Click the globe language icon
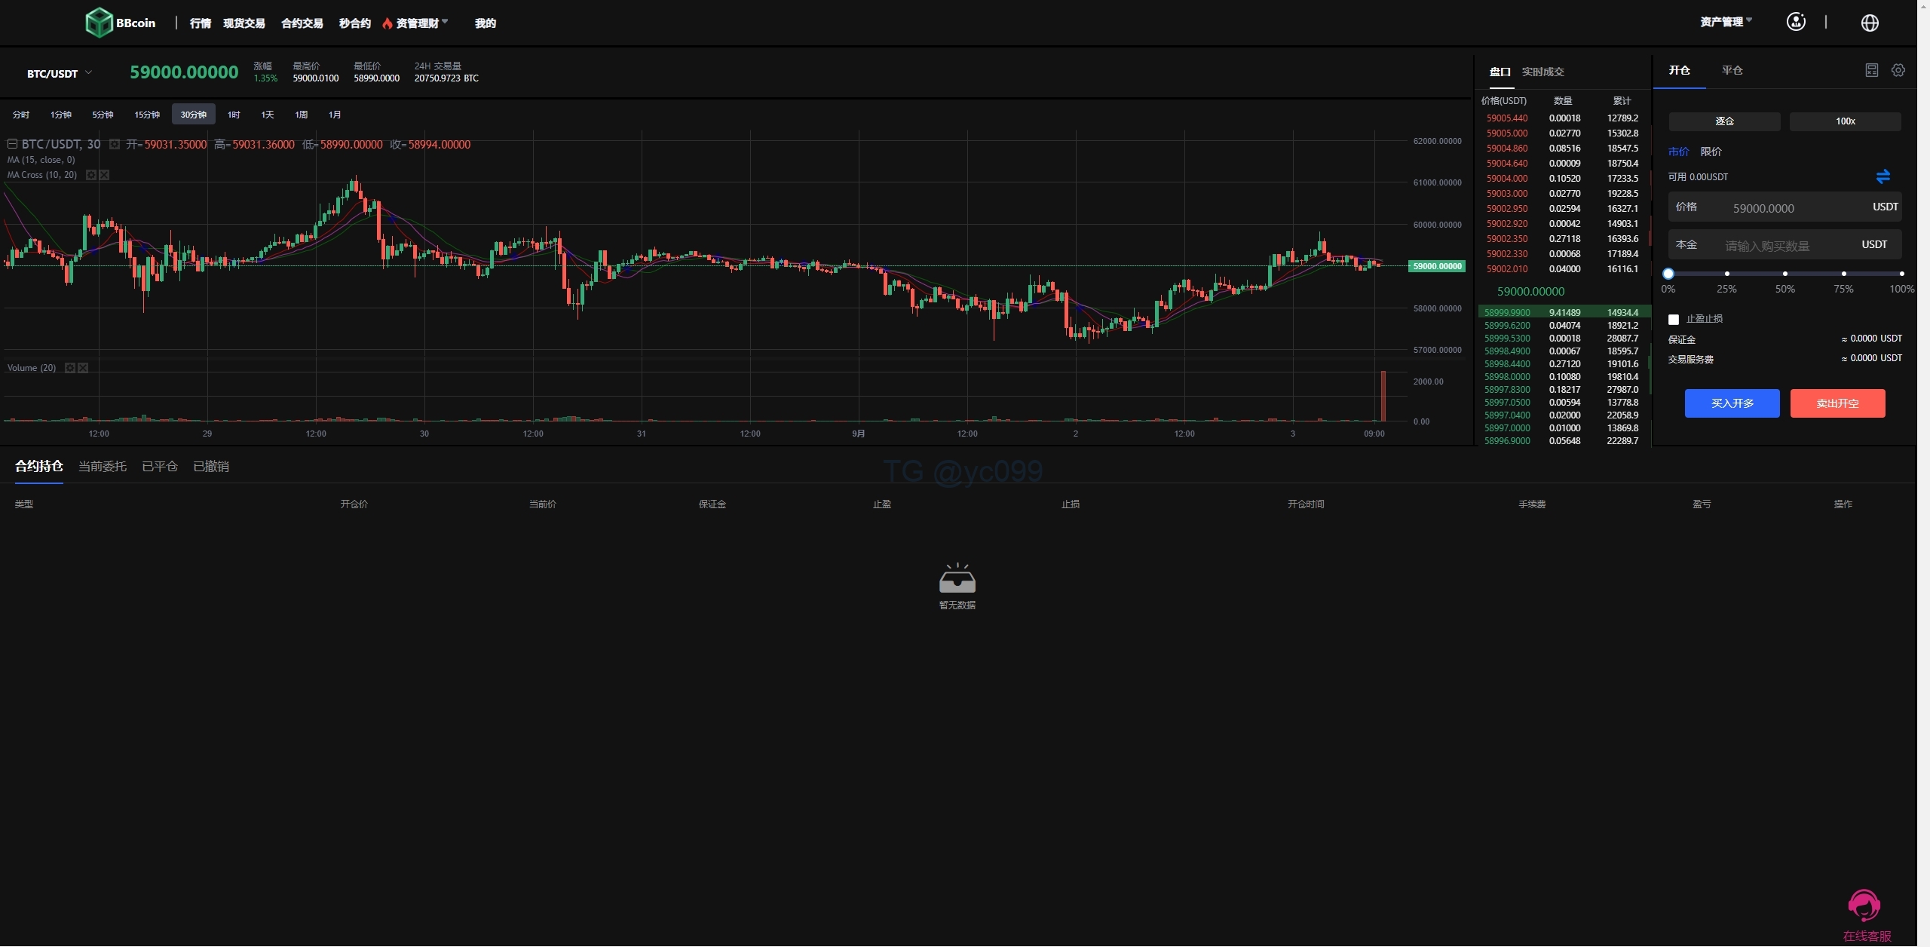 (1870, 23)
